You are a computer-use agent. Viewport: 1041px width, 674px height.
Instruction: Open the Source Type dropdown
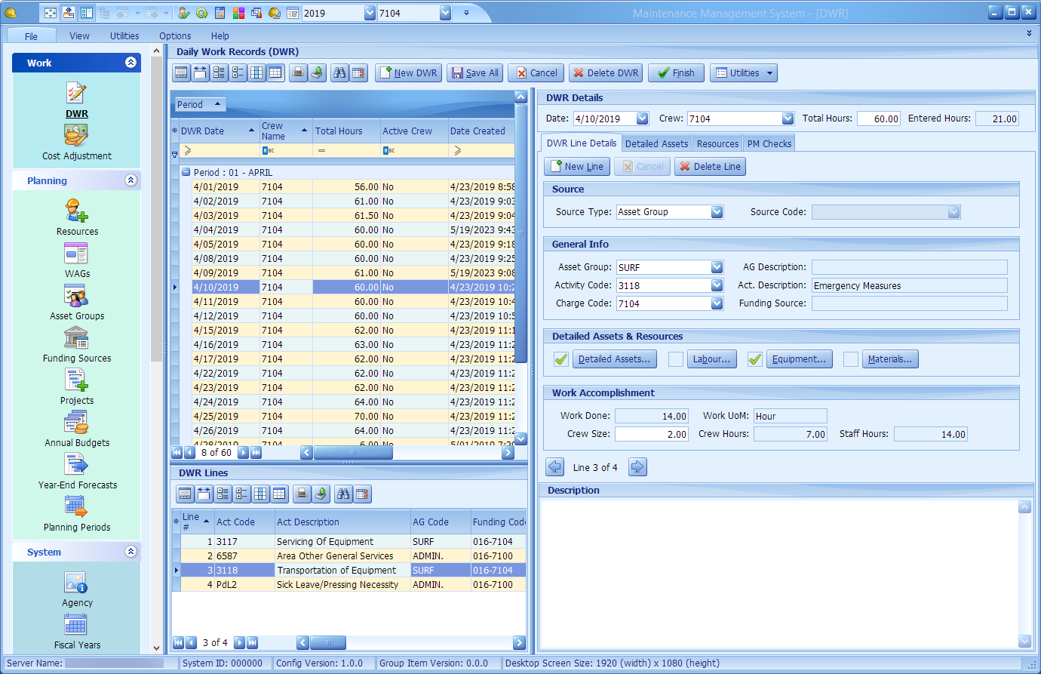click(x=715, y=212)
